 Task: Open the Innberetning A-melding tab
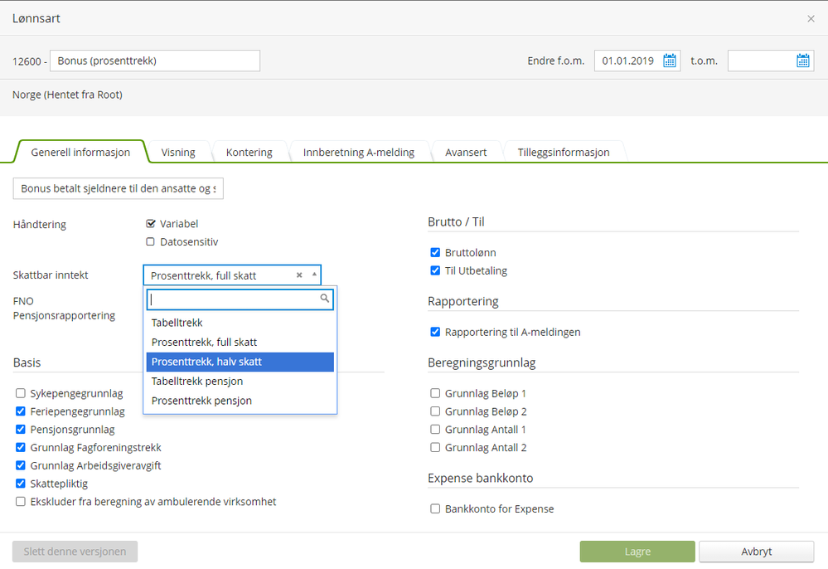click(x=361, y=152)
